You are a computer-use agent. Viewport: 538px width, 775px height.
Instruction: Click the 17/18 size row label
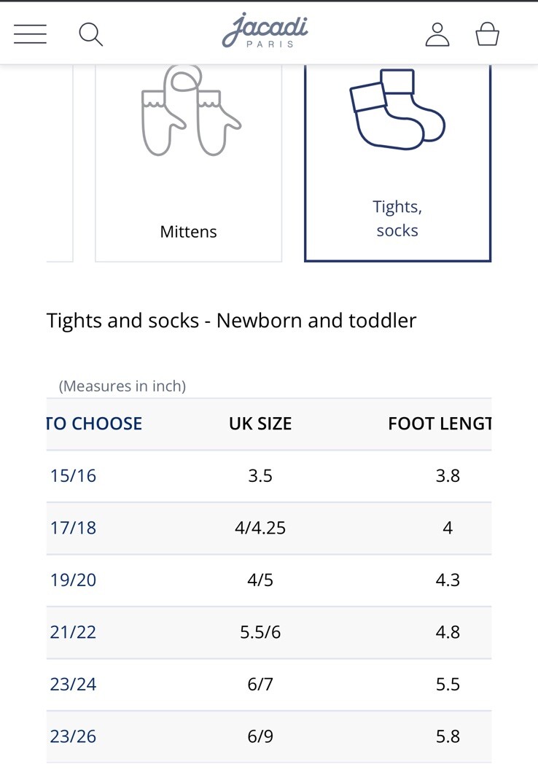[73, 528]
